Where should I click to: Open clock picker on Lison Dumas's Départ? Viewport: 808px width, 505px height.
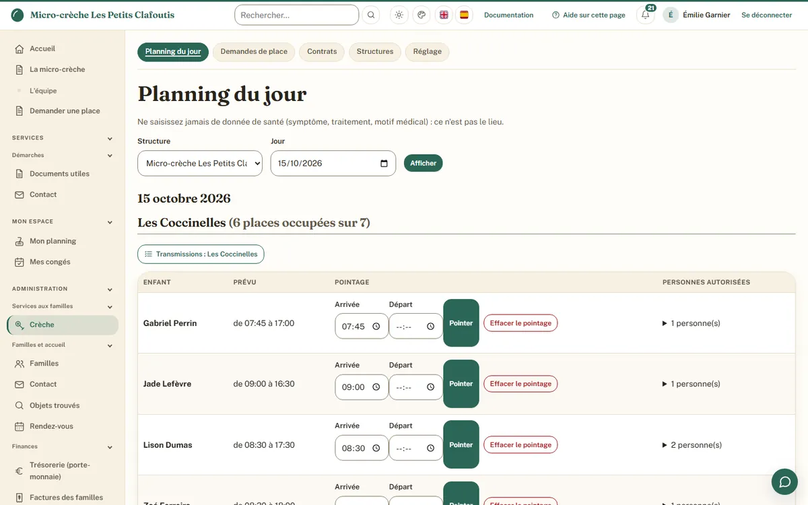click(430, 448)
